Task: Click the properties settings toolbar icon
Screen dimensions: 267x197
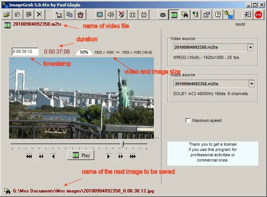Action: (x=207, y=15)
